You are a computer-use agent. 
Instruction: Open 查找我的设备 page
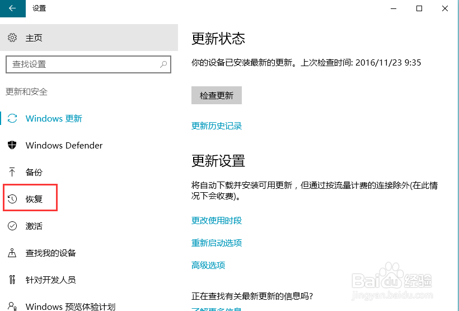coord(51,253)
